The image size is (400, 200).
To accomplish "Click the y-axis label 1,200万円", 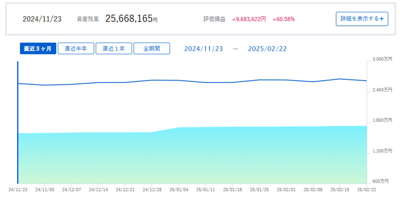I will click(382, 151).
